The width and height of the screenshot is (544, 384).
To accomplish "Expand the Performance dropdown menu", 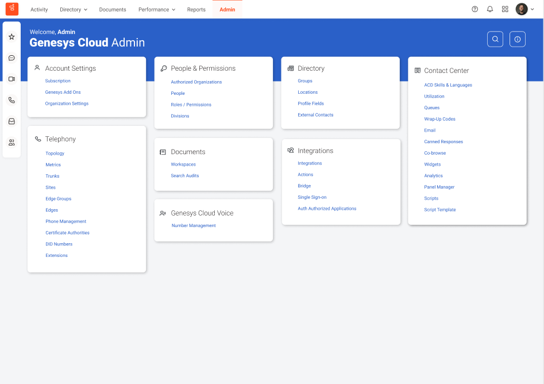I will click(156, 10).
